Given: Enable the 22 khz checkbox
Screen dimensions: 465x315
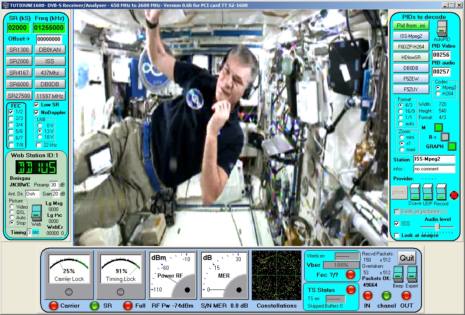Looking at the screenshot, I should [x=39, y=145].
